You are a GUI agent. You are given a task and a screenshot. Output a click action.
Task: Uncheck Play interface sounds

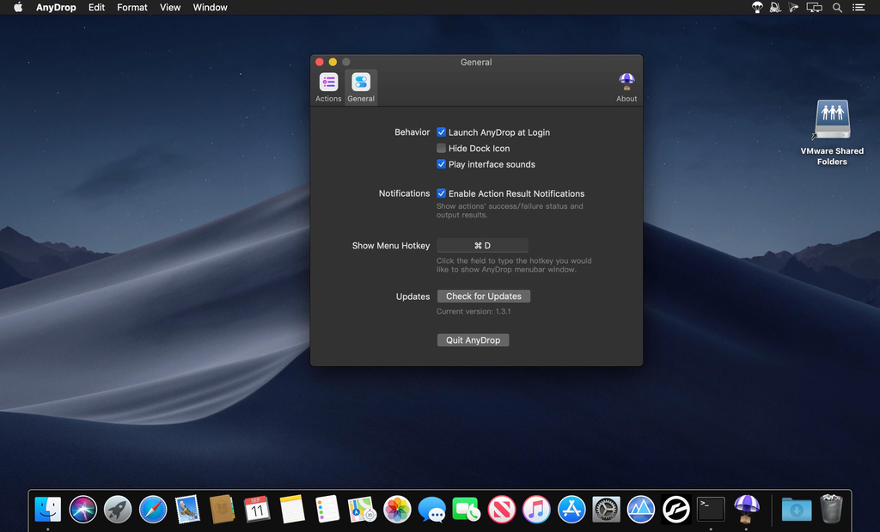coord(442,164)
